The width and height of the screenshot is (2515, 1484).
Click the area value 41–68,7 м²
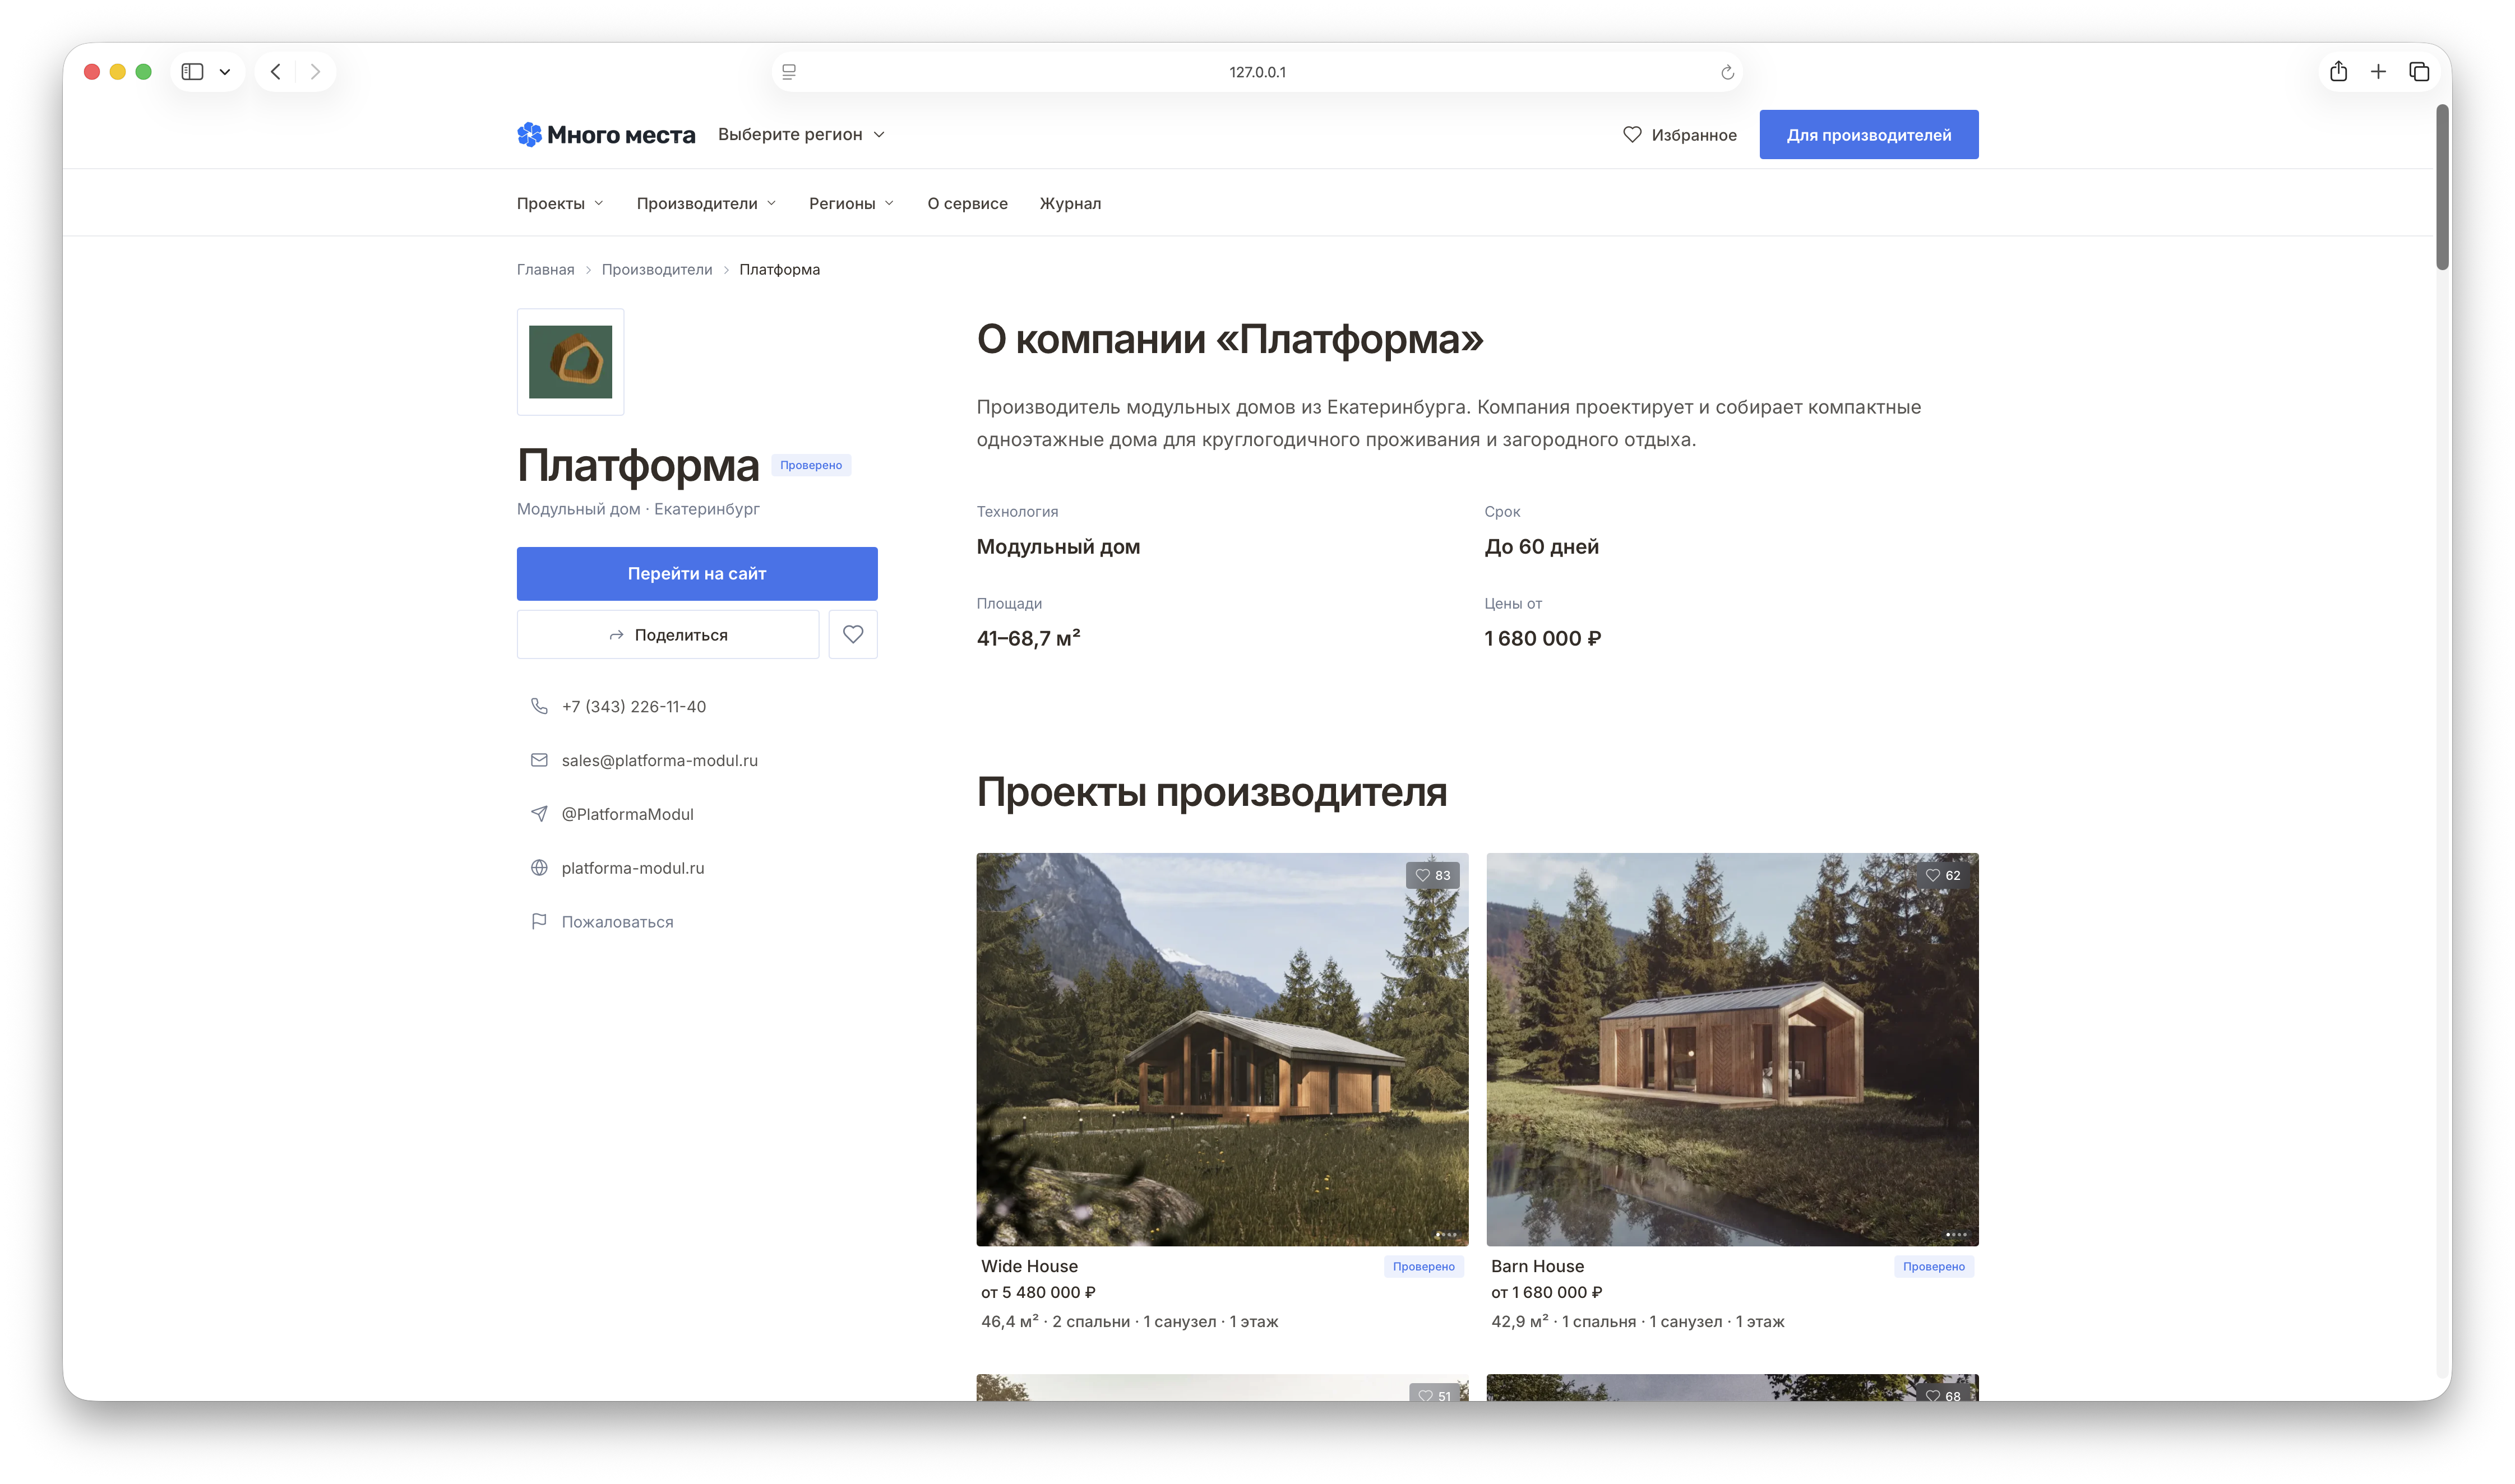click(x=1028, y=639)
